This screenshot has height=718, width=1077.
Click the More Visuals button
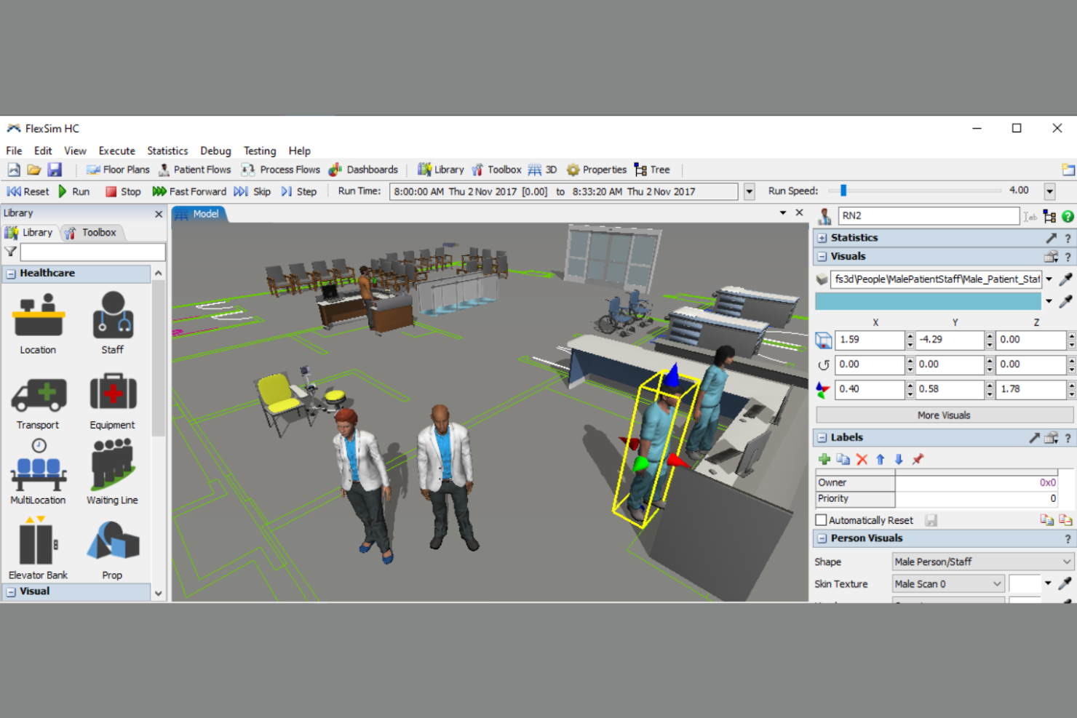(x=943, y=415)
